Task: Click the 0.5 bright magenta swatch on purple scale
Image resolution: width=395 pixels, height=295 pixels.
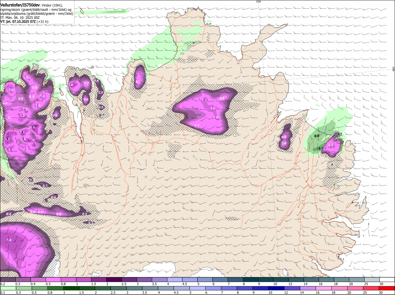Action: pos(53,280)
